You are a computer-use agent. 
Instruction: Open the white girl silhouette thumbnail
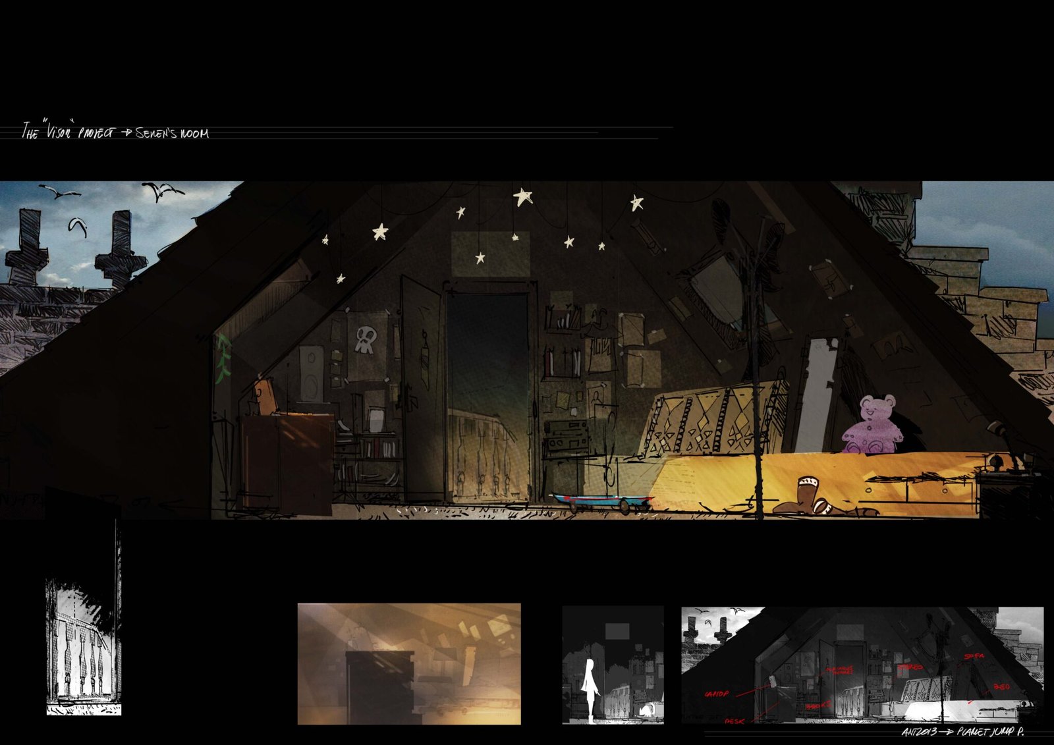613,665
